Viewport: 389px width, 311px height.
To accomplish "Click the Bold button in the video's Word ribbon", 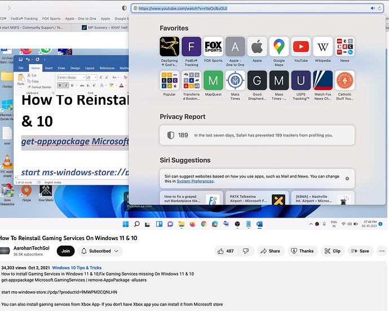I will tap(60, 85).
